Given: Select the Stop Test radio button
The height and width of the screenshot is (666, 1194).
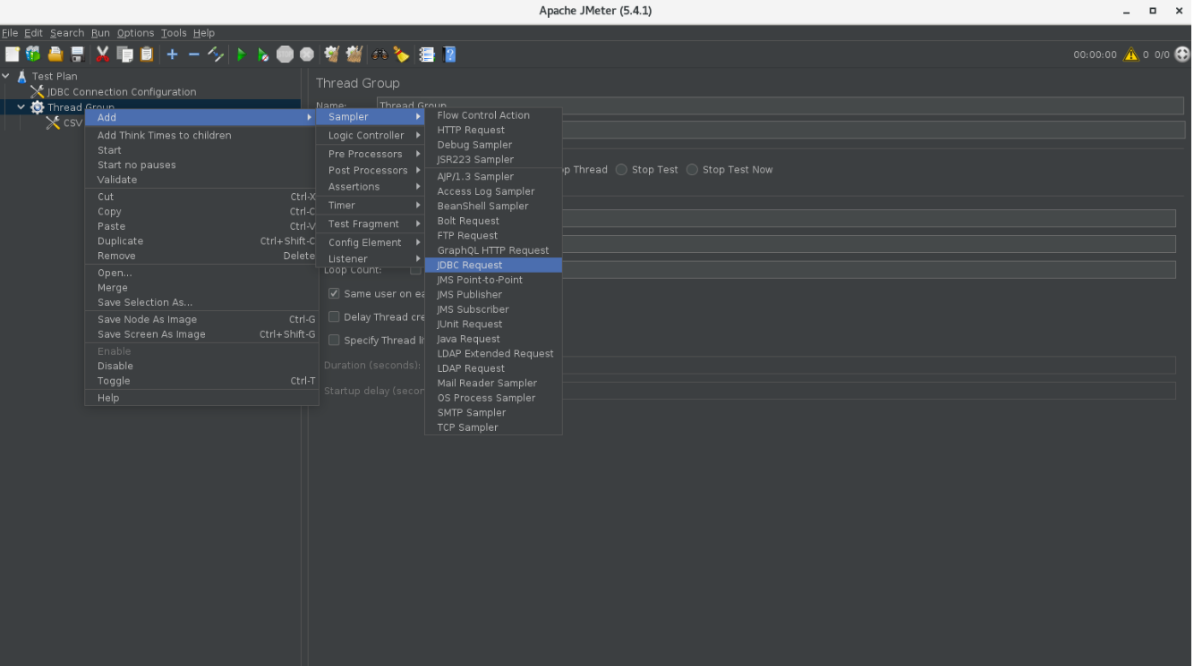Looking at the screenshot, I should pos(621,169).
